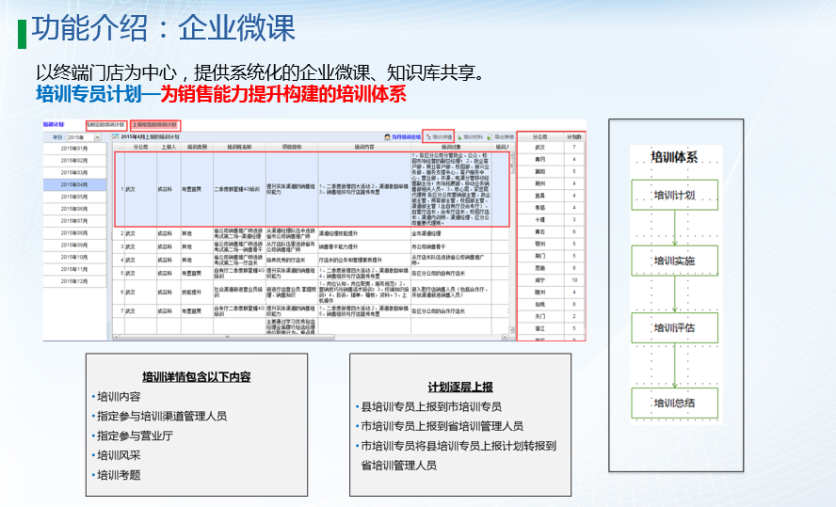This screenshot has width=836, height=507.
Task: Select month 2015年02月 in list
Action: pyautogui.click(x=74, y=160)
